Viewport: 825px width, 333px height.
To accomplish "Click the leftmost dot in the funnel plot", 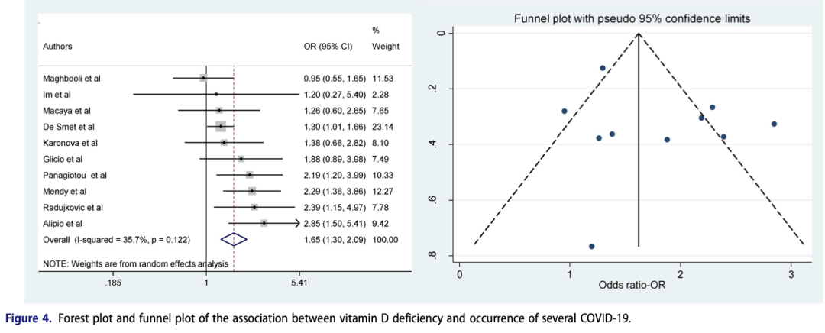I will [x=565, y=111].
